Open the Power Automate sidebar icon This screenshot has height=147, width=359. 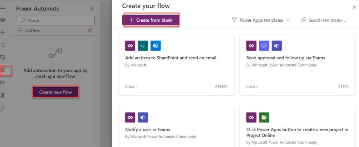[3, 70]
